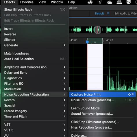
Task: Click the white selected region in spectral display
Action: [x=95, y=67]
